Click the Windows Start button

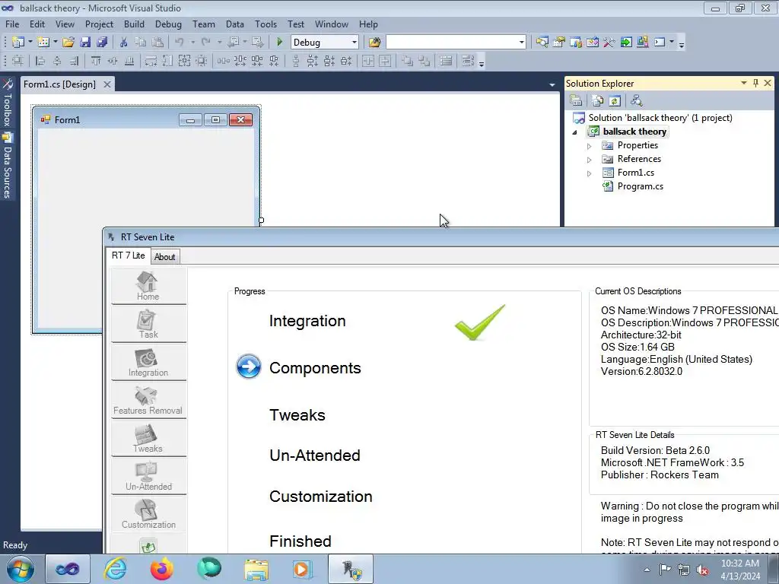(x=21, y=569)
